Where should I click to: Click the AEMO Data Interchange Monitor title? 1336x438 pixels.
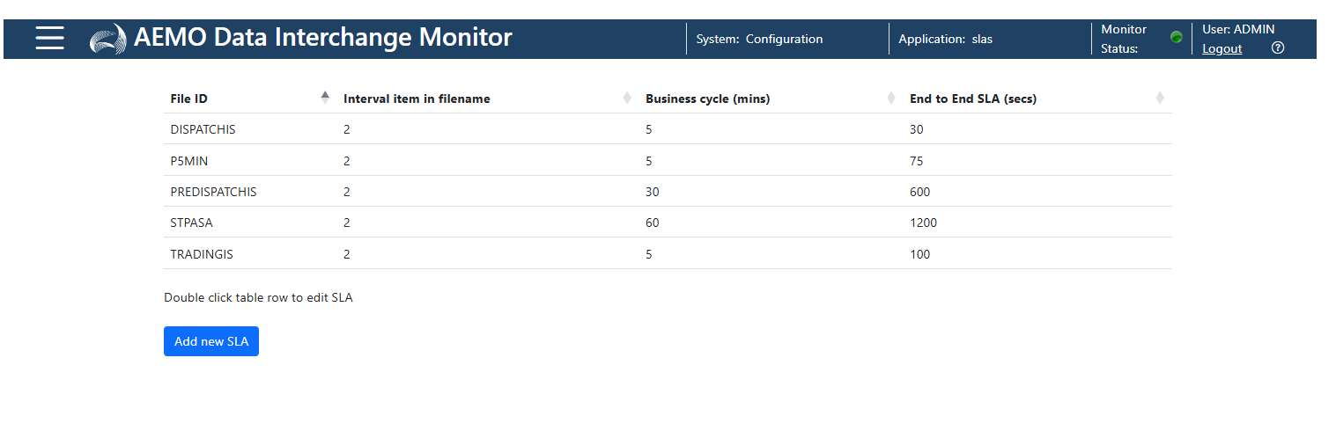coord(323,38)
